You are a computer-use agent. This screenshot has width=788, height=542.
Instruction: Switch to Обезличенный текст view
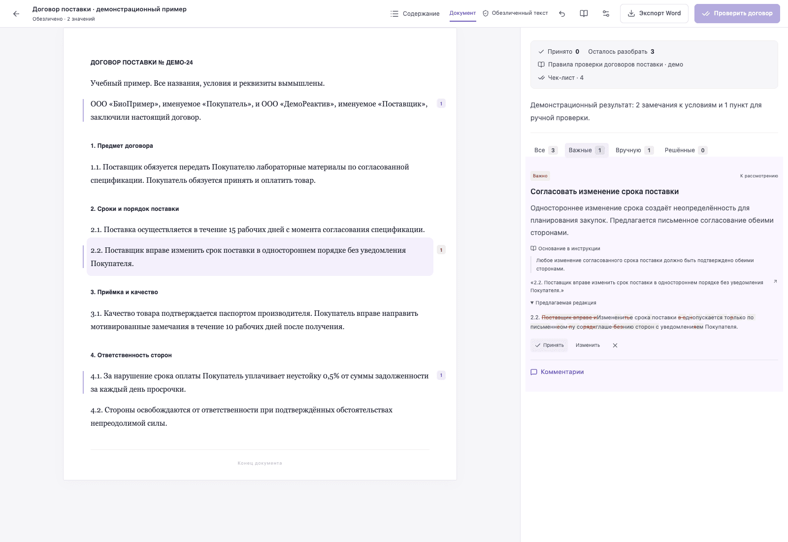(x=515, y=13)
